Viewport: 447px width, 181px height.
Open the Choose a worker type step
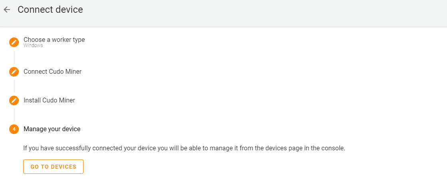(x=54, y=40)
